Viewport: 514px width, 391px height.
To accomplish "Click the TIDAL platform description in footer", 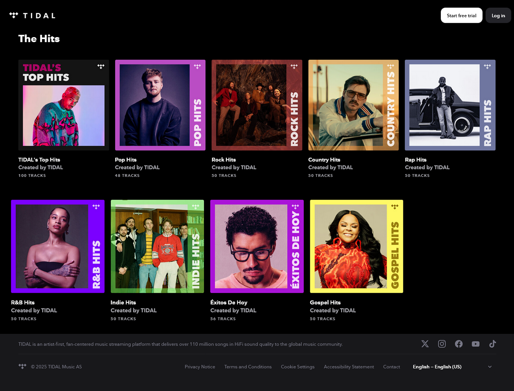I will pyautogui.click(x=181, y=344).
